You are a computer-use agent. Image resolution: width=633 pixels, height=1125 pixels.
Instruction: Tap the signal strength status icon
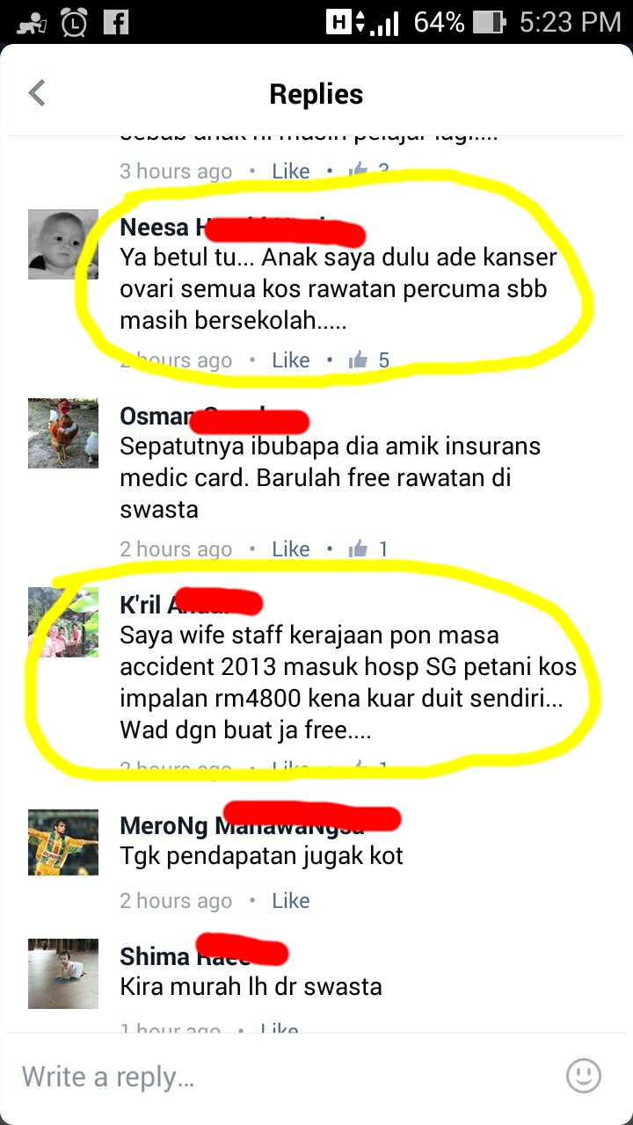[384, 22]
